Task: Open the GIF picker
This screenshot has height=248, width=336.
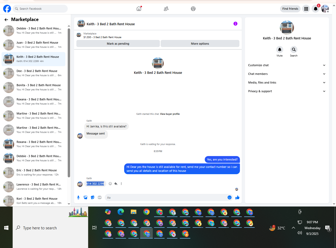Action: tap(100, 198)
